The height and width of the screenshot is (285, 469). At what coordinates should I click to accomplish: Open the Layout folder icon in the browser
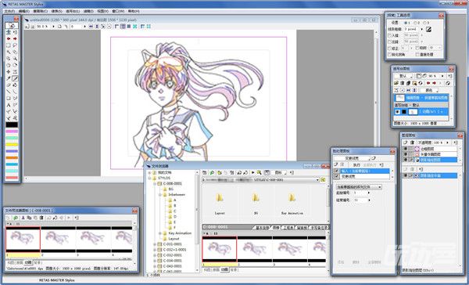220,198
